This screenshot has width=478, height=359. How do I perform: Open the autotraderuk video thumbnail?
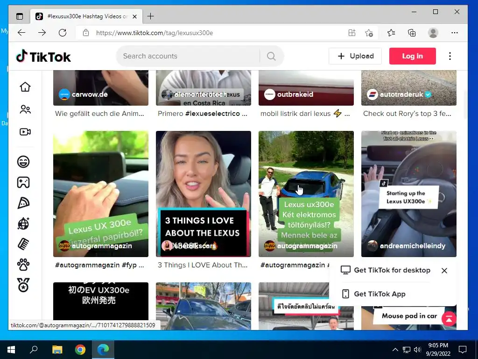409,88
